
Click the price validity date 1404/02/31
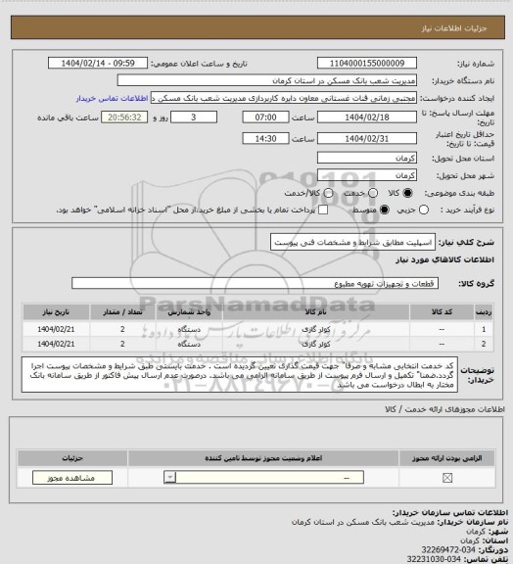pos(367,138)
